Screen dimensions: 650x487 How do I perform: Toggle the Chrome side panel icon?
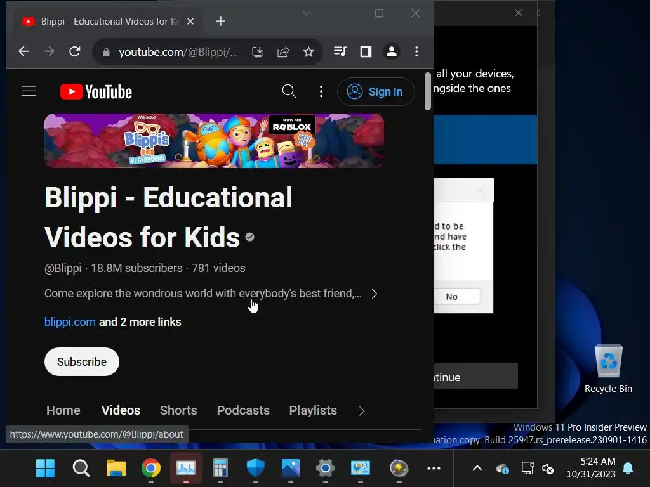(366, 51)
